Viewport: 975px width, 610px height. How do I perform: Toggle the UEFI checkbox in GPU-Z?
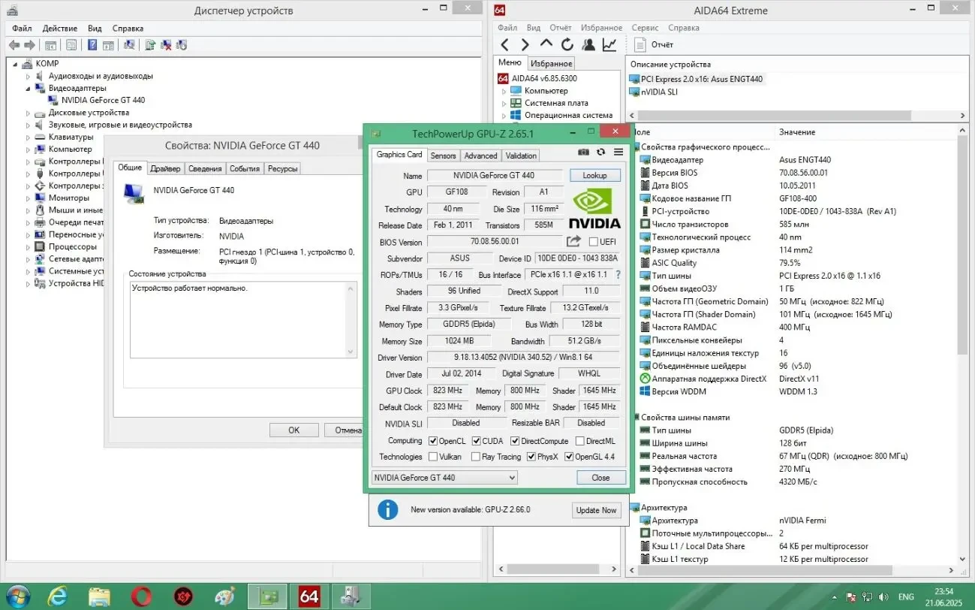coord(594,242)
